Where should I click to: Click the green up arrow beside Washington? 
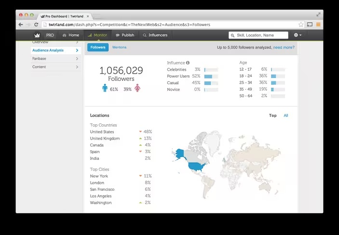point(140,203)
